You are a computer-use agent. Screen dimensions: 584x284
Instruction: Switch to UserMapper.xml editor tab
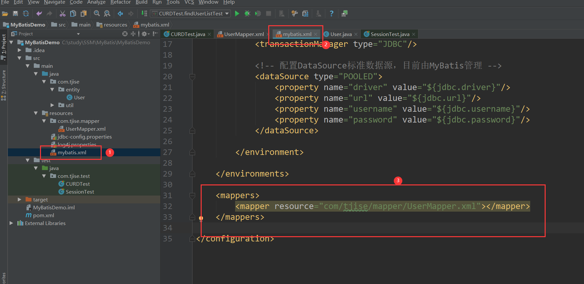click(244, 34)
